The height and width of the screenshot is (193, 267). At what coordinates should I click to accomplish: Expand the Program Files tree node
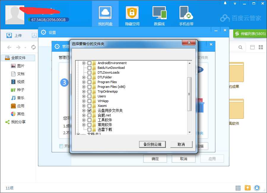[84, 82]
